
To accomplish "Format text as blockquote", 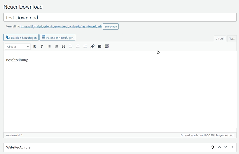I will [x=63, y=47].
